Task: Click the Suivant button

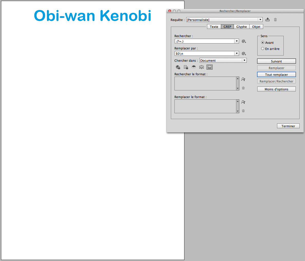Action: [277, 61]
